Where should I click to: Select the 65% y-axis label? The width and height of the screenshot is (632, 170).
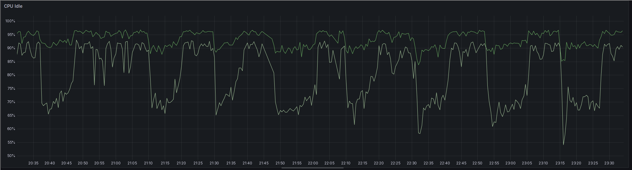tap(11, 116)
